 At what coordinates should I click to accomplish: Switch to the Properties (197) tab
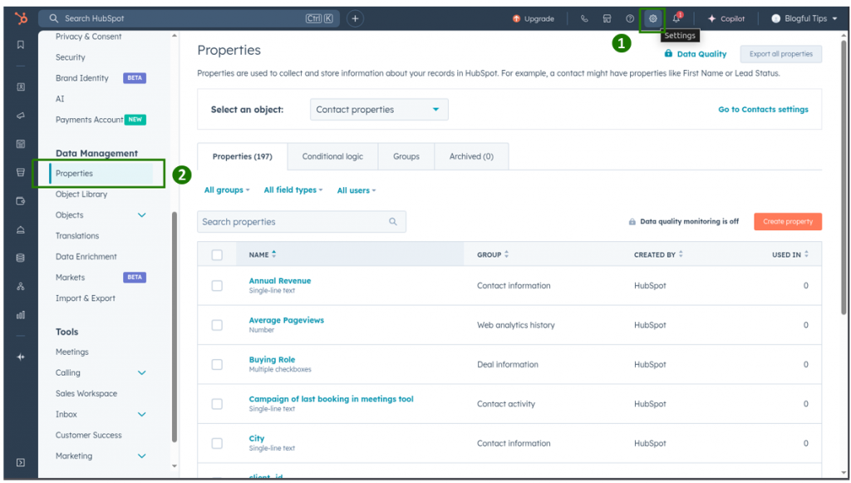click(x=242, y=156)
